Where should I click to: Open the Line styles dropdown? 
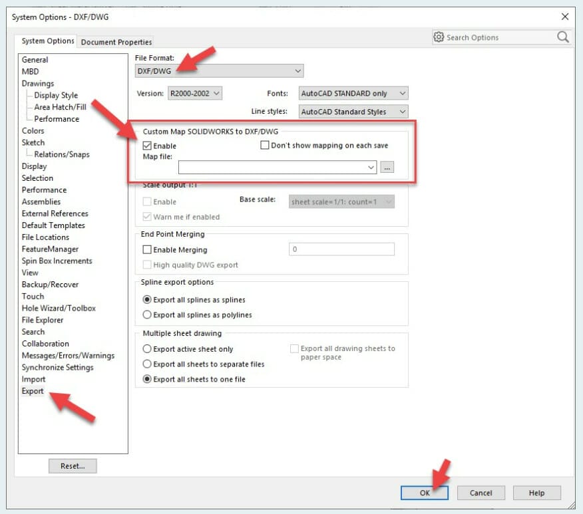(x=352, y=112)
